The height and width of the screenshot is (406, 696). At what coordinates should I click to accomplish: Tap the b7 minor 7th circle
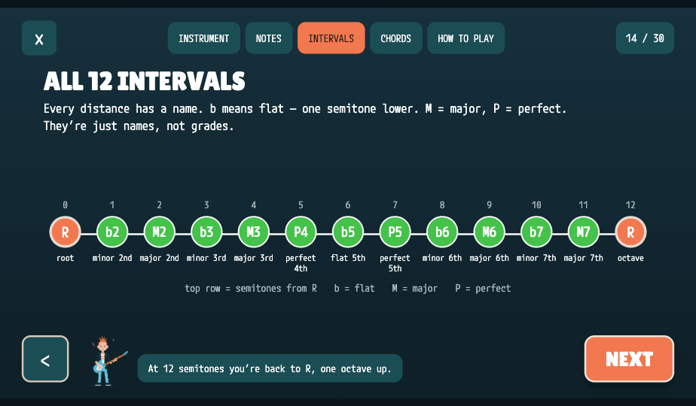coord(536,232)
